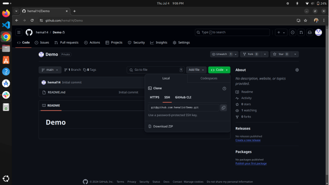Image resolution: width=329 pixels, height=185 pixels.
Task: View the 1 Branch link
Action: pos(73,70)
